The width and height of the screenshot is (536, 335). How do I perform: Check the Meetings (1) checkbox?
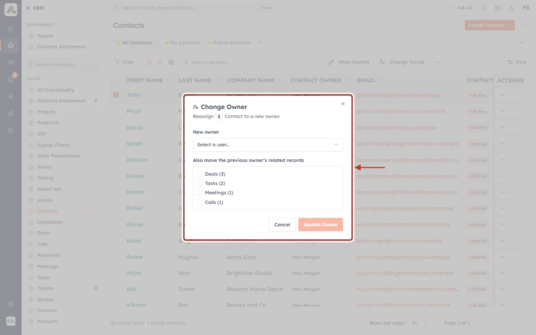click(x=200, y=192)
